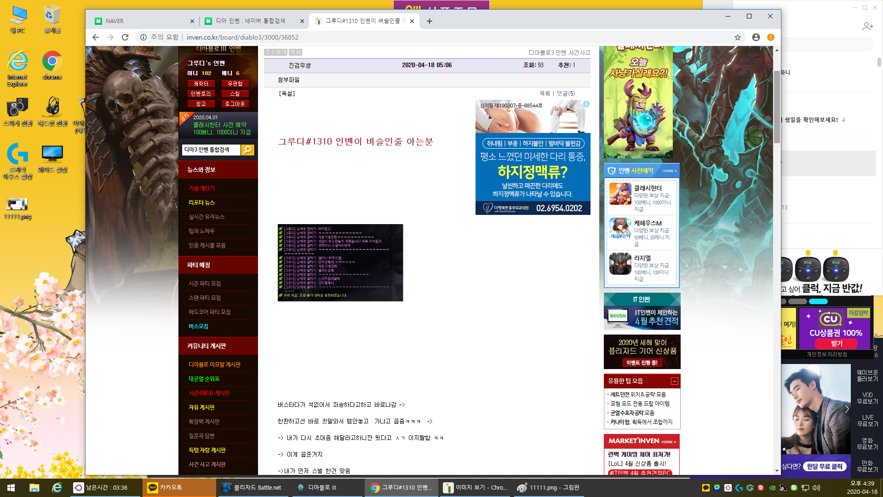This screenshot has width=883, height=497.
Task: Open the Chrome profile account icon
Action: tap(756, 37)
